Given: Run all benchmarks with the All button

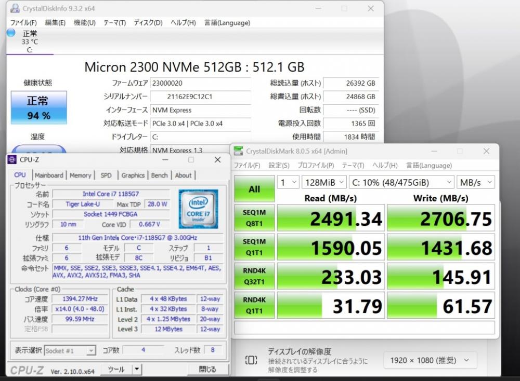Looking at the screenshot, I should tap(254, 188).
